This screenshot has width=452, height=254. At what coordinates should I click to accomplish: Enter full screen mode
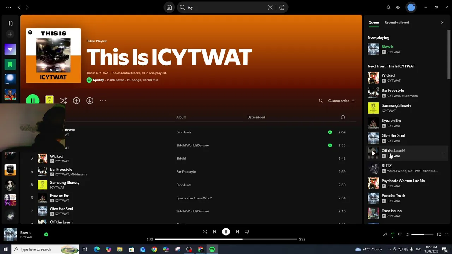[x=447, y=235]
